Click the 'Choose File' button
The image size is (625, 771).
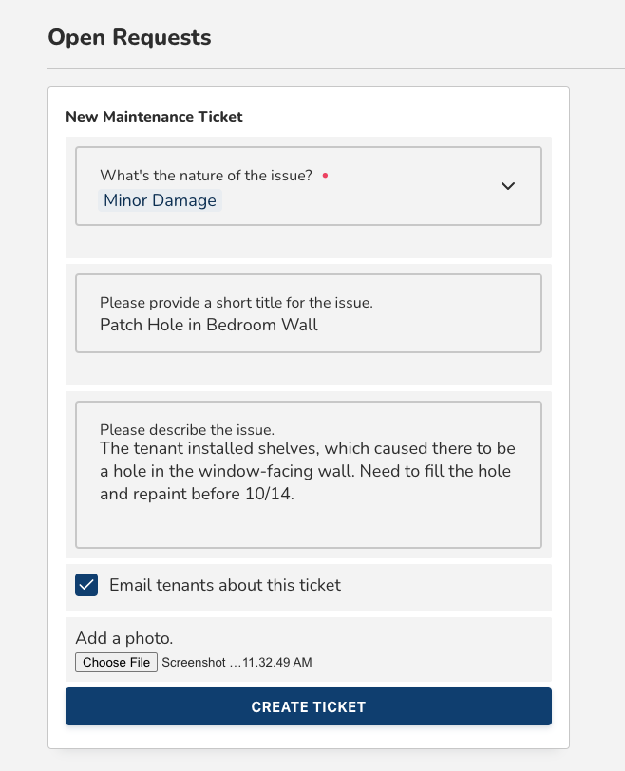coord(116,662)
